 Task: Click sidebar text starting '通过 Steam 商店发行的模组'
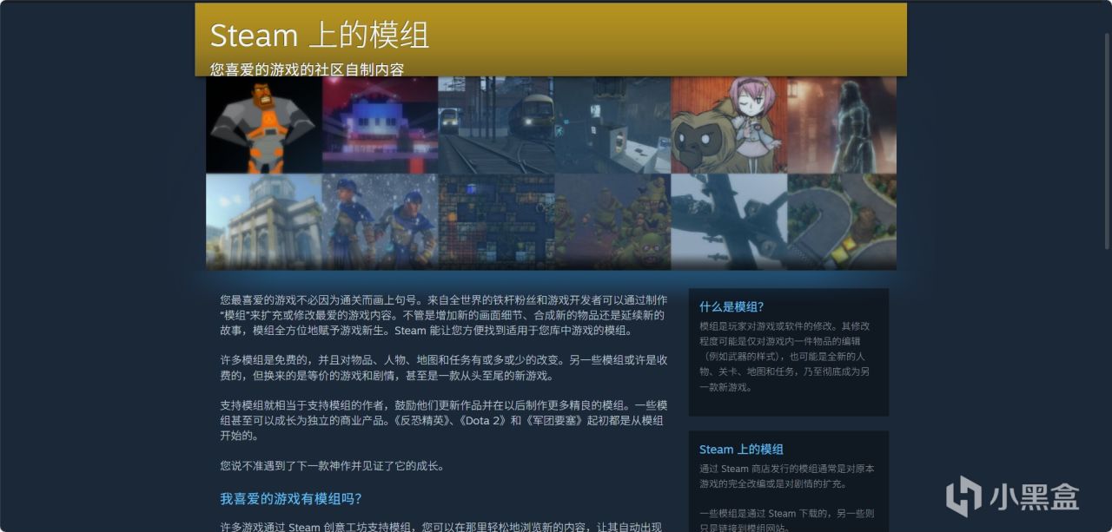[786, 476]
